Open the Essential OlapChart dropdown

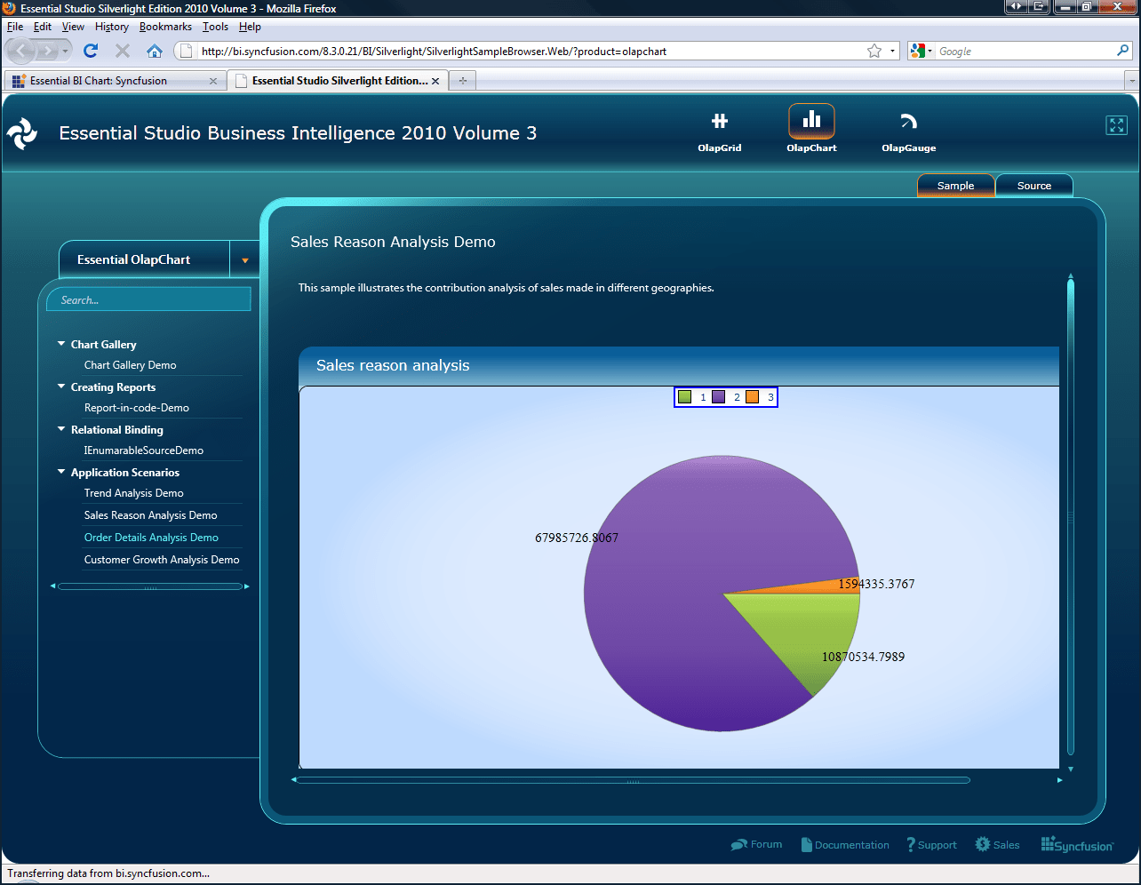pos(244,259)
